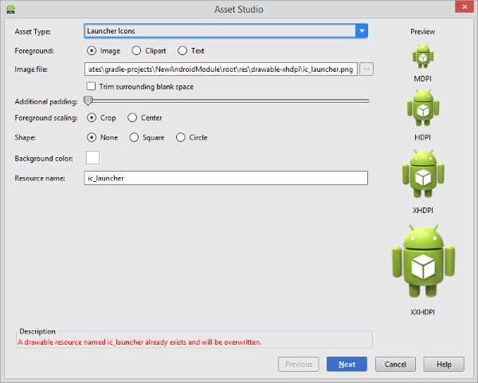Click the XXHDPI launcher icon preview

click(423, 261)
